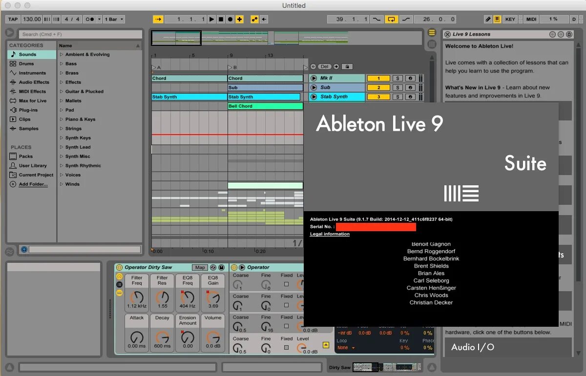Open the Loop None dropdown in Operator

click(346, 348)
